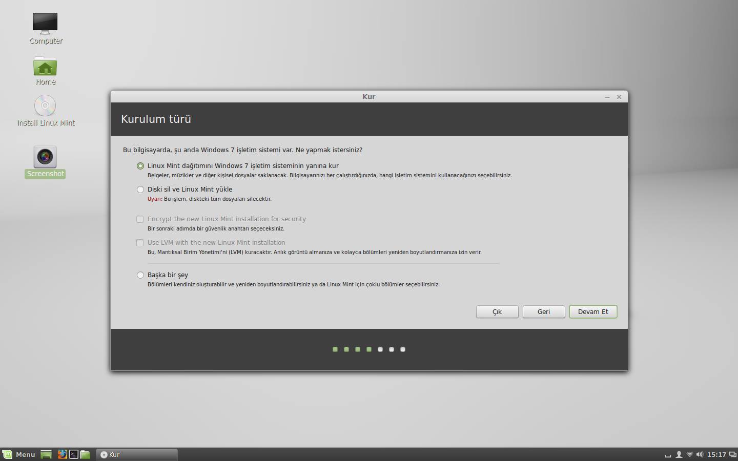Open the Linux Mint Menu button
This screenshot has width=738, height=461.
[x=19, y=454]
